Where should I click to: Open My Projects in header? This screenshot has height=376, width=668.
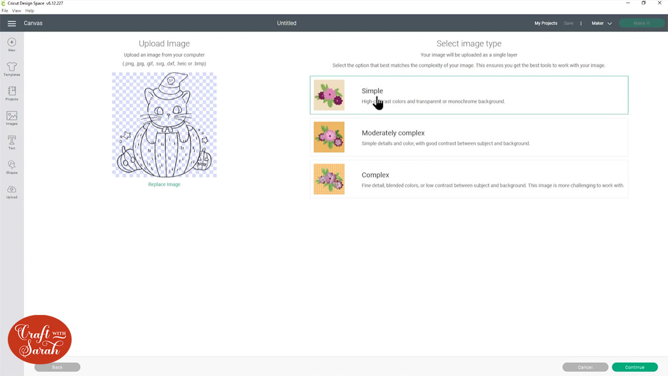click(546, 23)
